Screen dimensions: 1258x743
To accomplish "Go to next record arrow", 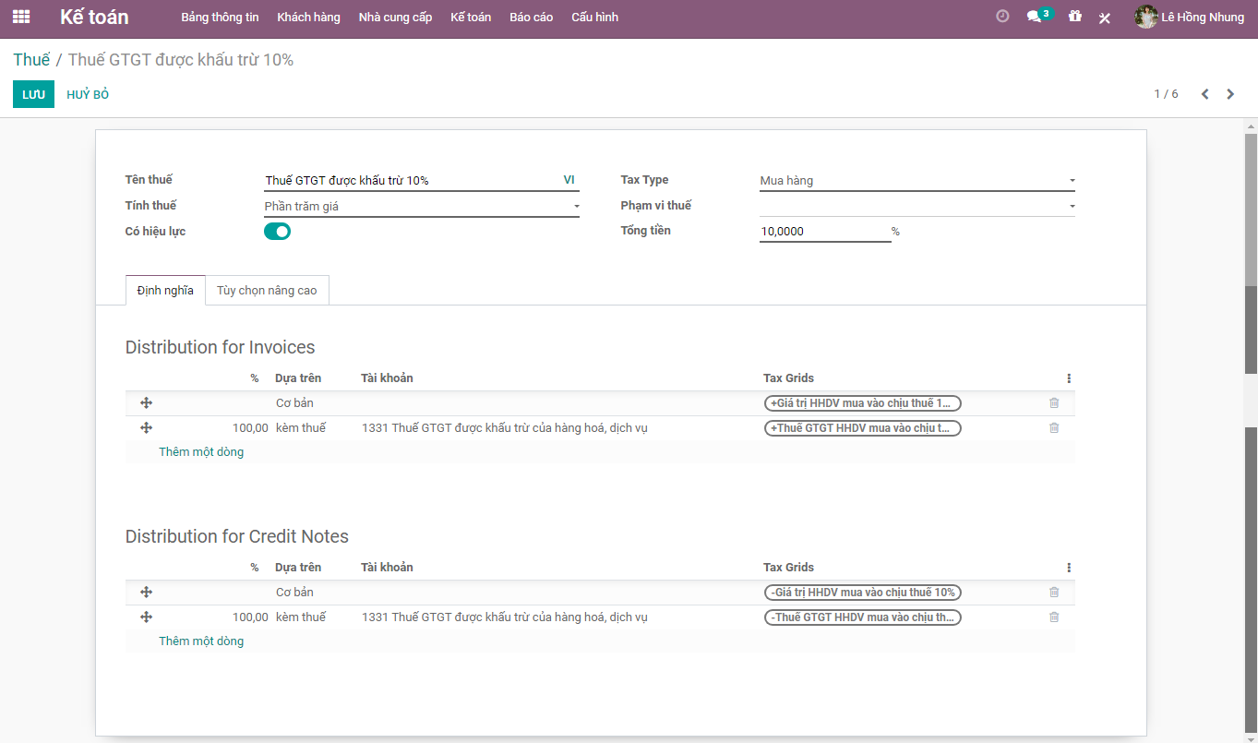I will [1230, 94].
